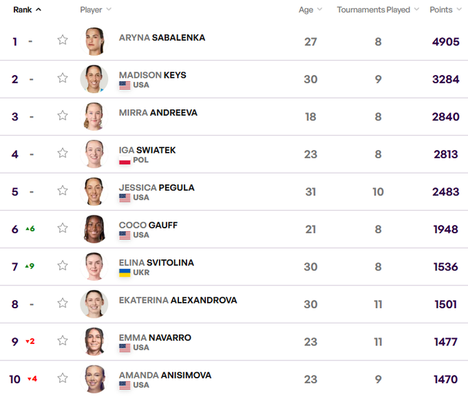Open Ekaterina Alexandrova's player profile name
Viewport: 468px width, 397px height.
(x=178, y=300)
